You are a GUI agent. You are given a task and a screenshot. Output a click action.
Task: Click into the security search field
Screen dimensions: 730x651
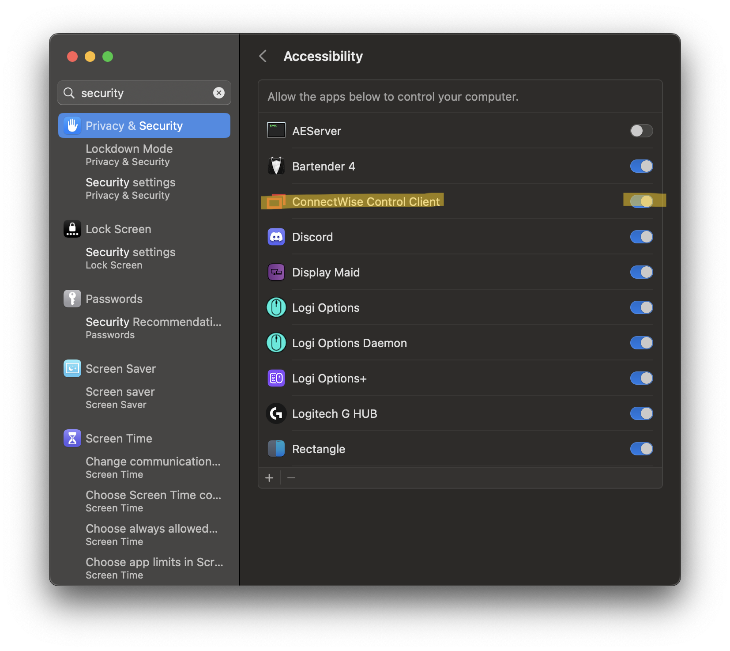point(144,93)
